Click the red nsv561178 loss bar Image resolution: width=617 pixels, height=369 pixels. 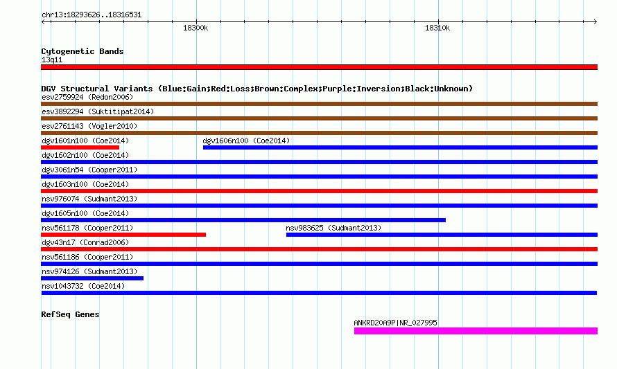pyautogui.click(x=123, y=235)
